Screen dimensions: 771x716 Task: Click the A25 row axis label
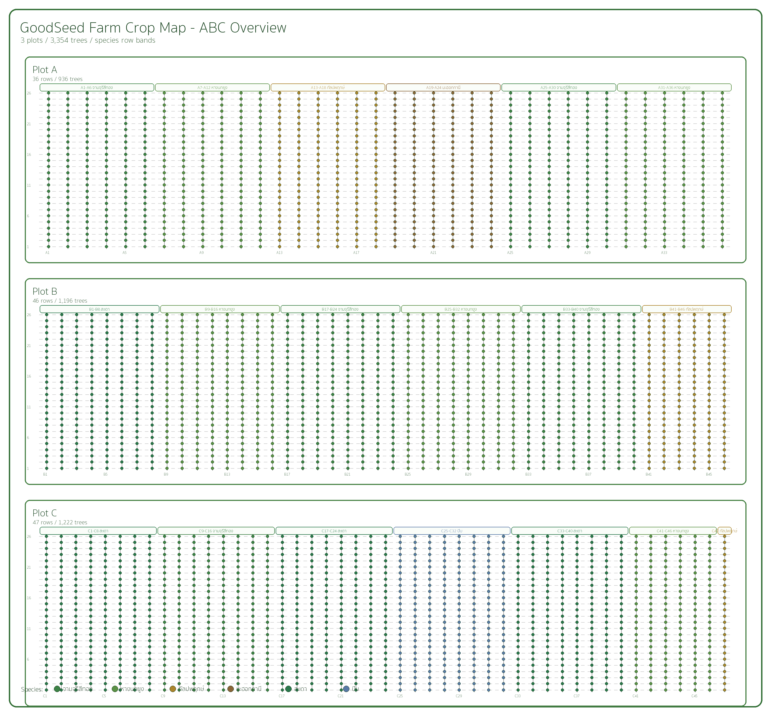(x=510, y=253)
